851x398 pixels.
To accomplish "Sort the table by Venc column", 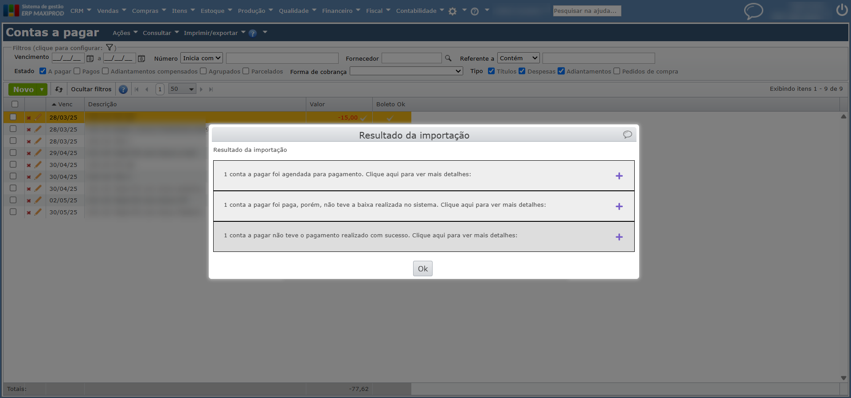I will point(65,104).
